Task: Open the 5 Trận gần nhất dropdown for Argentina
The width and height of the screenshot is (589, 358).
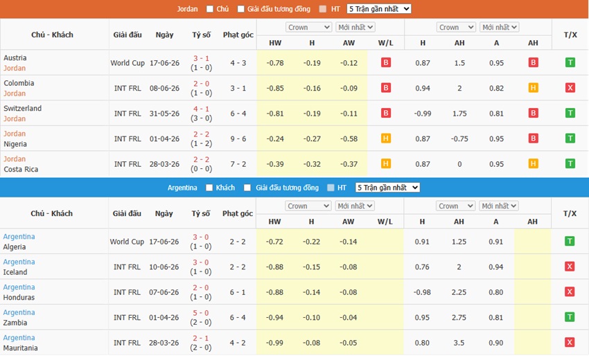Action: (x=387, y=188)
